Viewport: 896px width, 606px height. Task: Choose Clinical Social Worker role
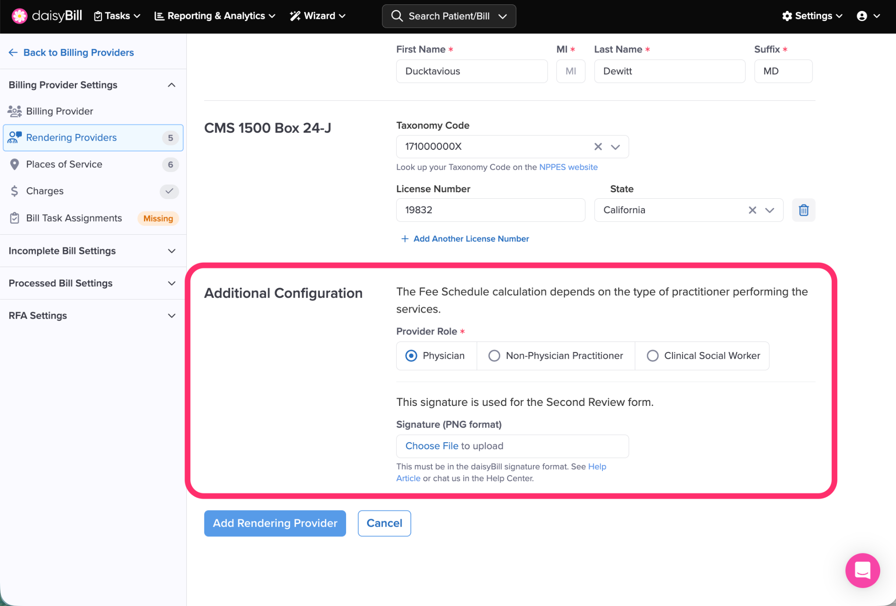(x=652, y=356)
